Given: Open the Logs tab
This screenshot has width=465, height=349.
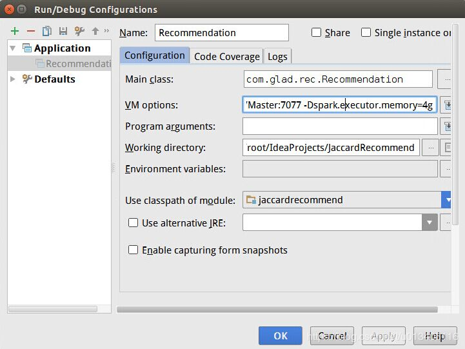Looking at the screenshot, I should [277, 56].
